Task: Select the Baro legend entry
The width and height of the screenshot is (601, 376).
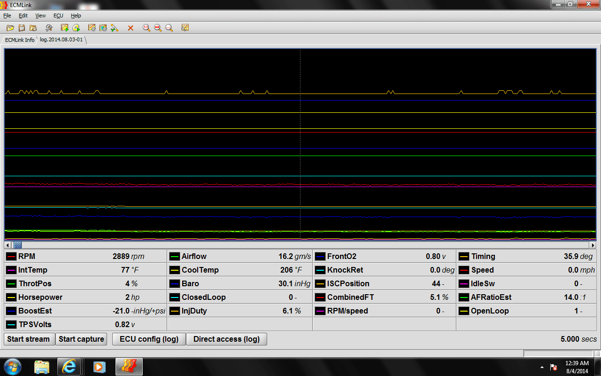Action: 240,283
